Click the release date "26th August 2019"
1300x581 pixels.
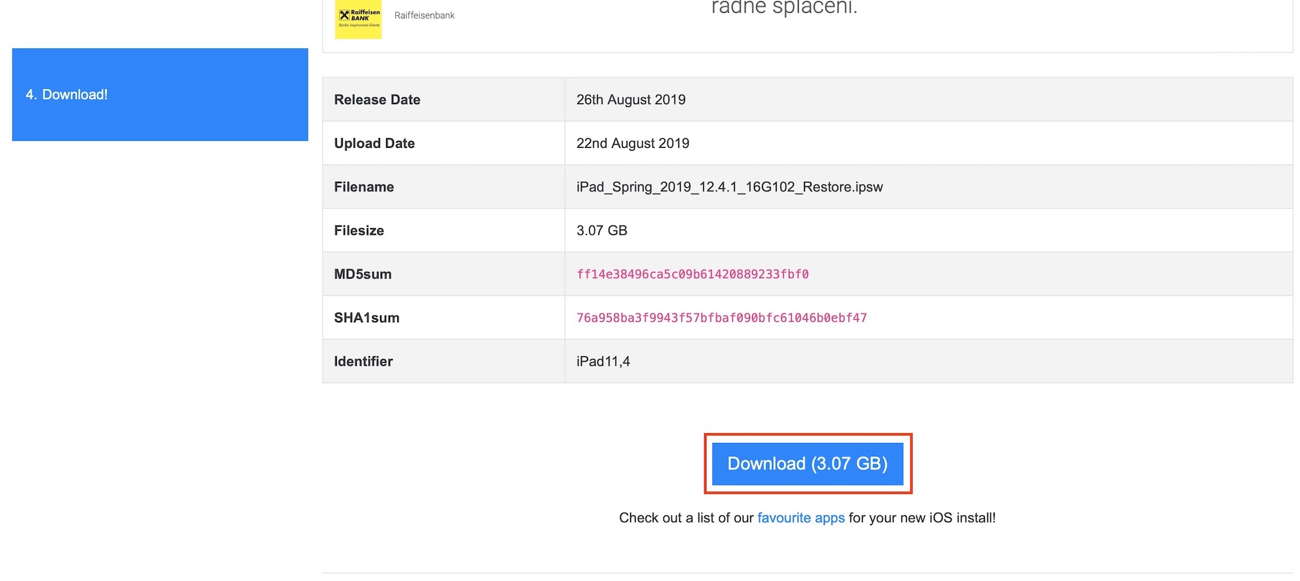pyautogui.click(x=631, y=99)
